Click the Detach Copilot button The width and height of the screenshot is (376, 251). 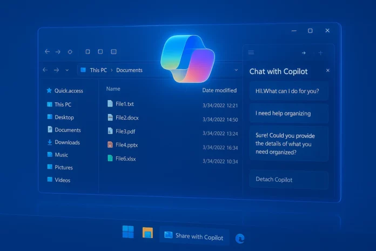288,180
